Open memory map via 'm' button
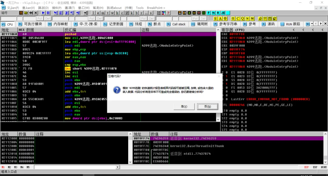The height and width of the screenshot is (176, 328). [x=103, y=13]
